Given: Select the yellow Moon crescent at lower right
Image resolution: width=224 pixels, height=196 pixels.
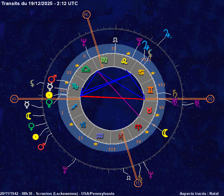Looking at the screenshot, I should (165, 133).
